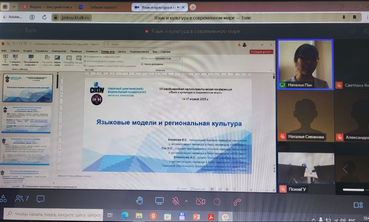This screenshot has width=369, height=222.
Task: Start screen sharing in Tolk
Action: [x=159, y=201]
